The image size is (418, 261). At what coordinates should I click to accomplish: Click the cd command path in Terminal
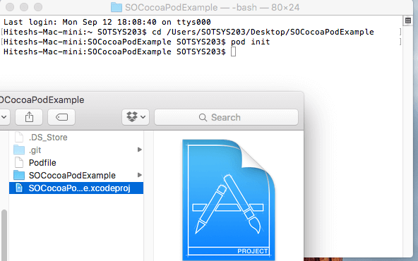pyautogui.click(x=270, y=32)
